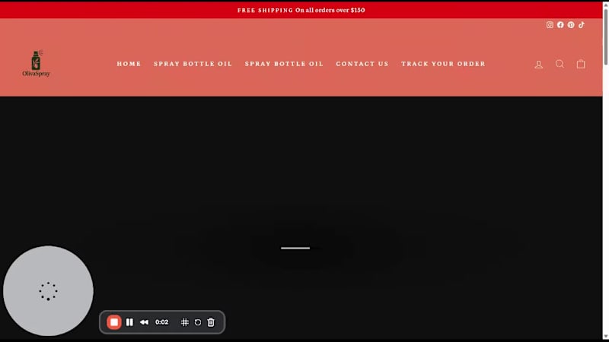This screenshot has width=609, height=342.
Task: Open TRACK YOUR ORDER page
Action: click(x=443, y=64)
